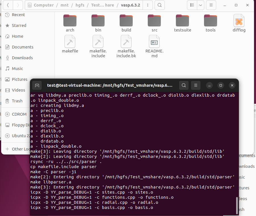Screen dimensions: 256x216
Task: Select vasp.6.3.2 in the path bar
Action: 130,5
